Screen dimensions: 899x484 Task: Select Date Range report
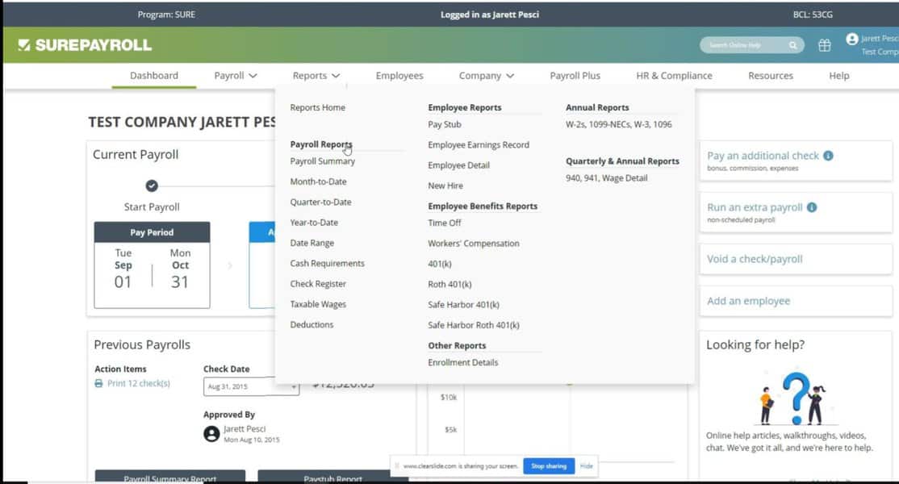tap(312, 243)
